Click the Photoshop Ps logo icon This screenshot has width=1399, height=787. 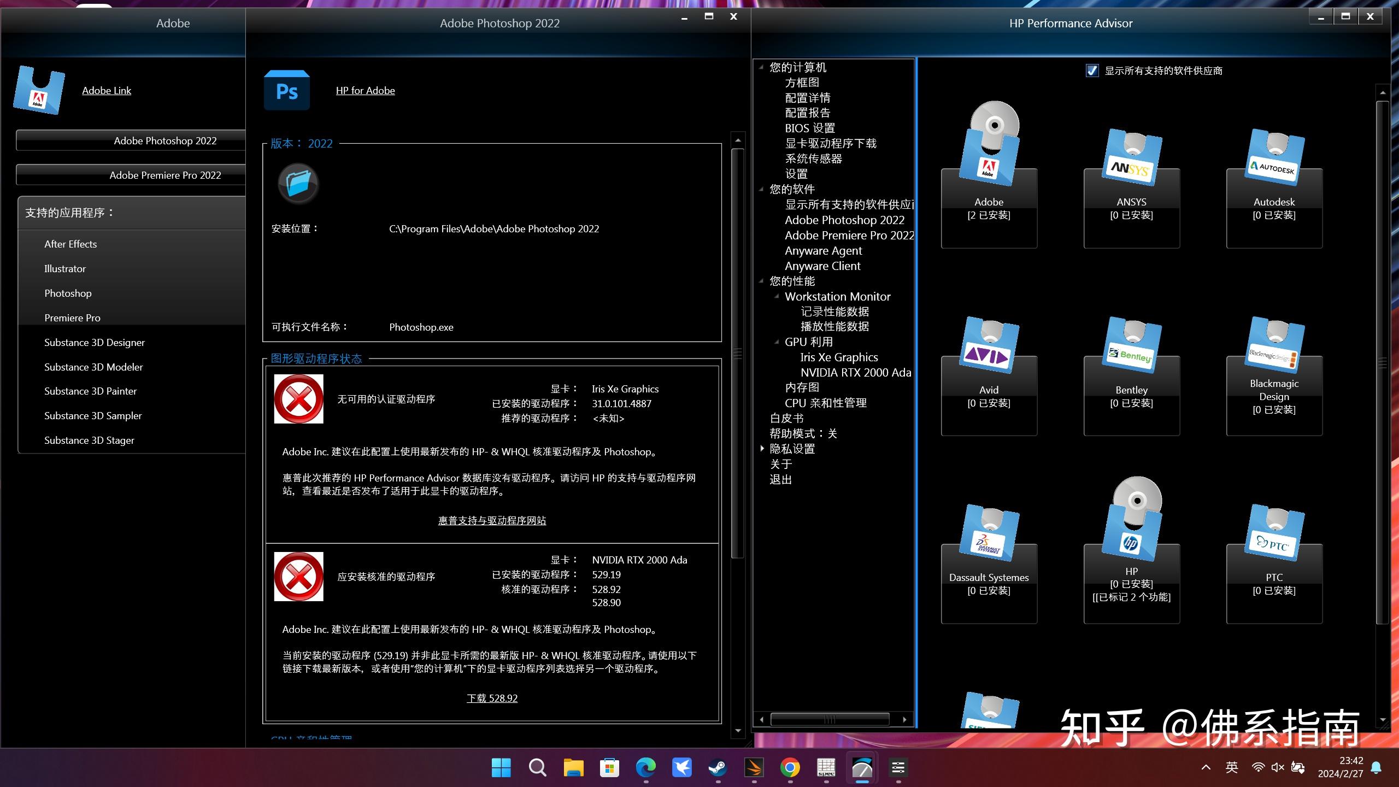tap(287, 90)
